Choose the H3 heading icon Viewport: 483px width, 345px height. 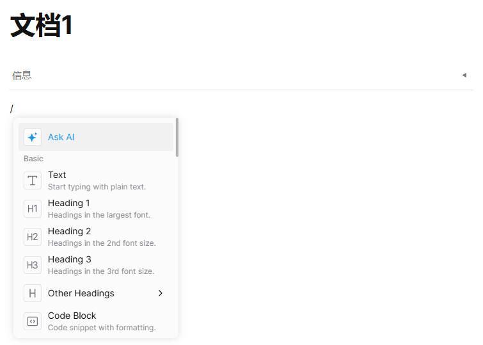(x=33, y=265)
